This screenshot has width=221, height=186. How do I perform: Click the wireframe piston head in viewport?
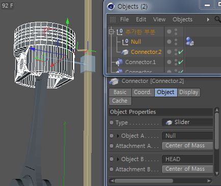tap(44, 54)
